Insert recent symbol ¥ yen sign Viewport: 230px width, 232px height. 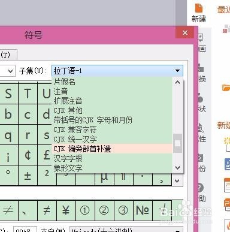tap(66, 210)
